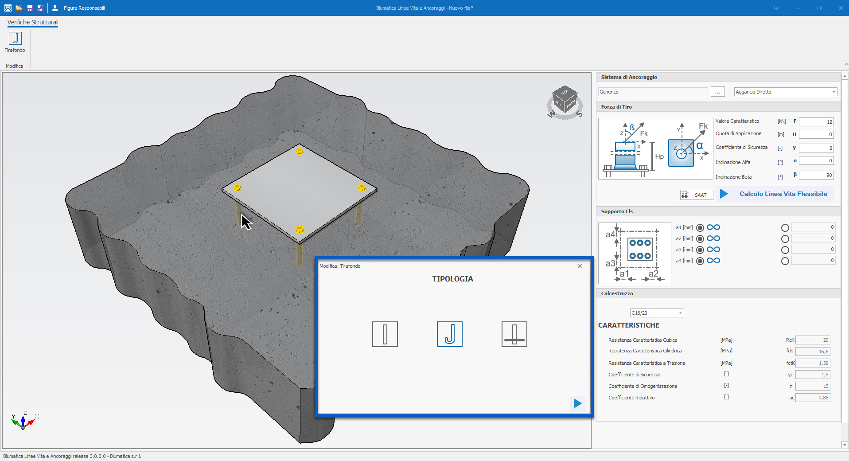Open the Aggancio Diretto dropdown
The height and width of the screenshot is (461, 849).
tap(833, 92)
